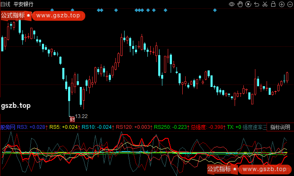Click the 财 marker below the low candle
This screenshot has width=294, height=176.
(72, 119)
